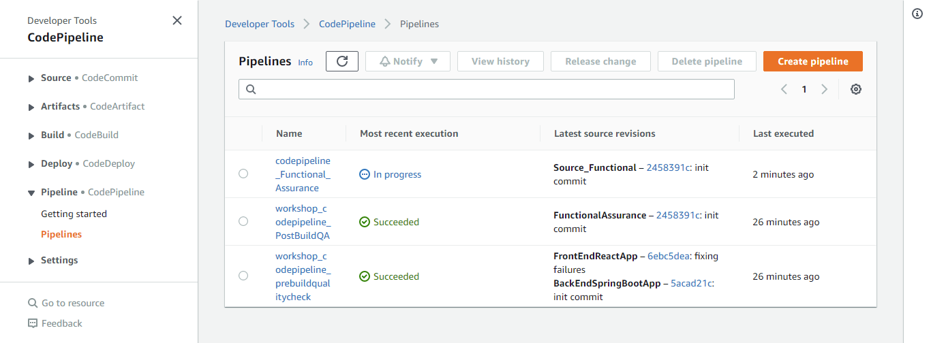The image size is (931, 343).
Task: Click page number 1 in pagination
Action: 804,89
